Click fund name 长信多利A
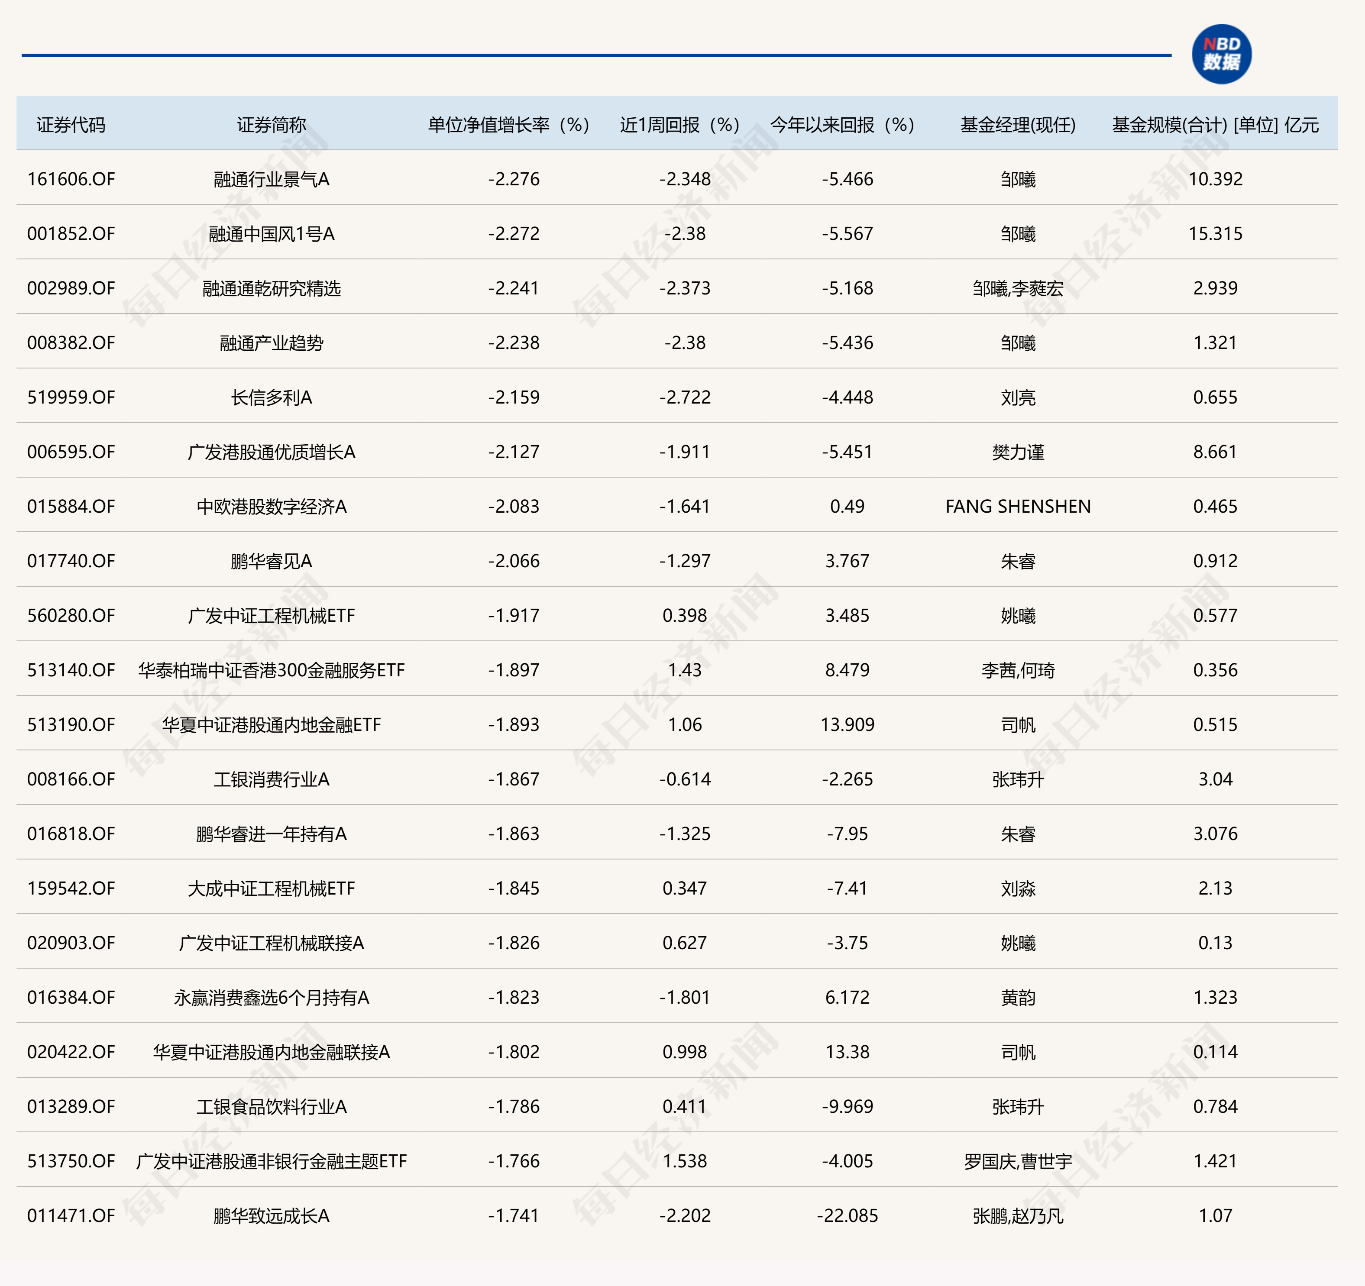Image resolution: width=1365 pixels, height=1286 pixels. [271, 397]
